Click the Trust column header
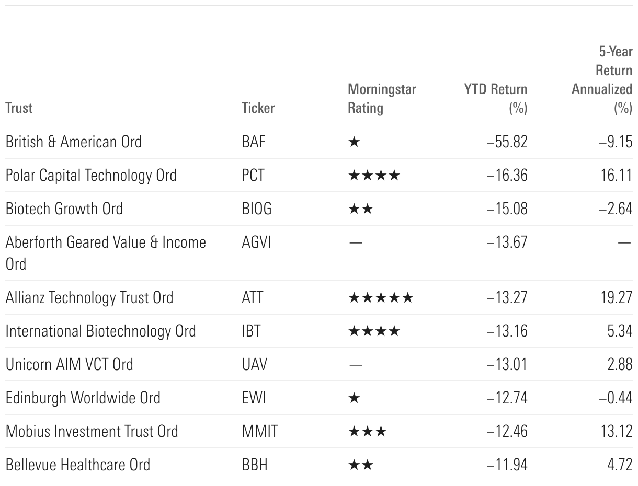The image size is (638, 486). (x=19, y=108)
